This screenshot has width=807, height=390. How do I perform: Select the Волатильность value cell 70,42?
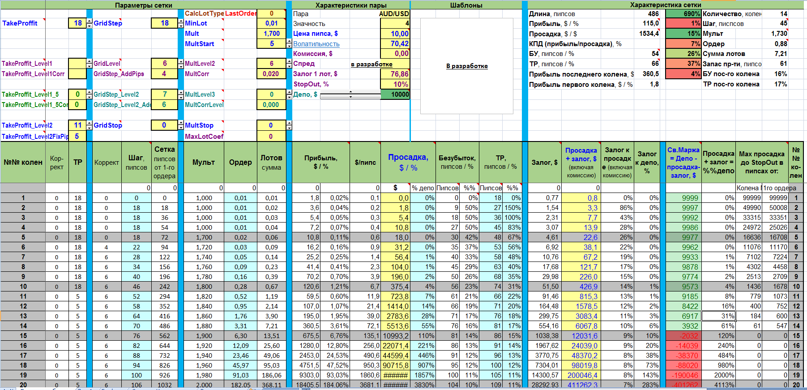(395, 44)
